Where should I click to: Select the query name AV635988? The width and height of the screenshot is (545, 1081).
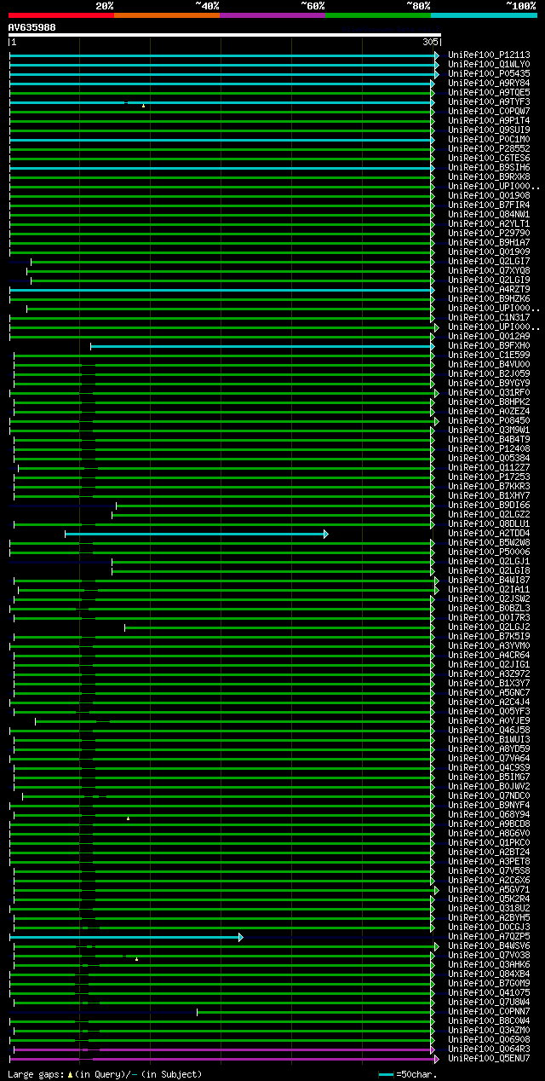32,27
